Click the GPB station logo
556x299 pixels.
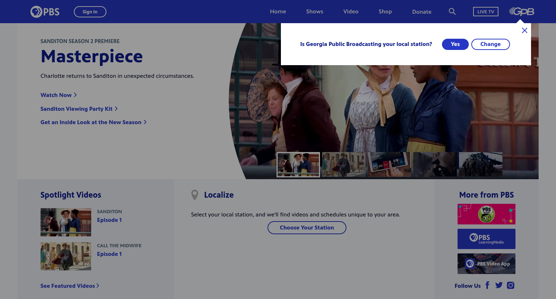[522, 12]
